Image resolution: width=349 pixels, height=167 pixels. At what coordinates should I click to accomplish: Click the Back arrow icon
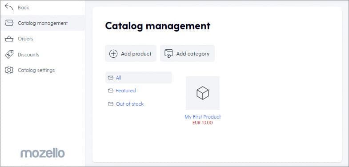coord(9,8)
